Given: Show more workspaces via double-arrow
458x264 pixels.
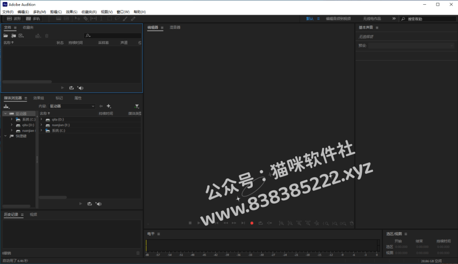Looking at the screenshot, I should coord(394,19).
